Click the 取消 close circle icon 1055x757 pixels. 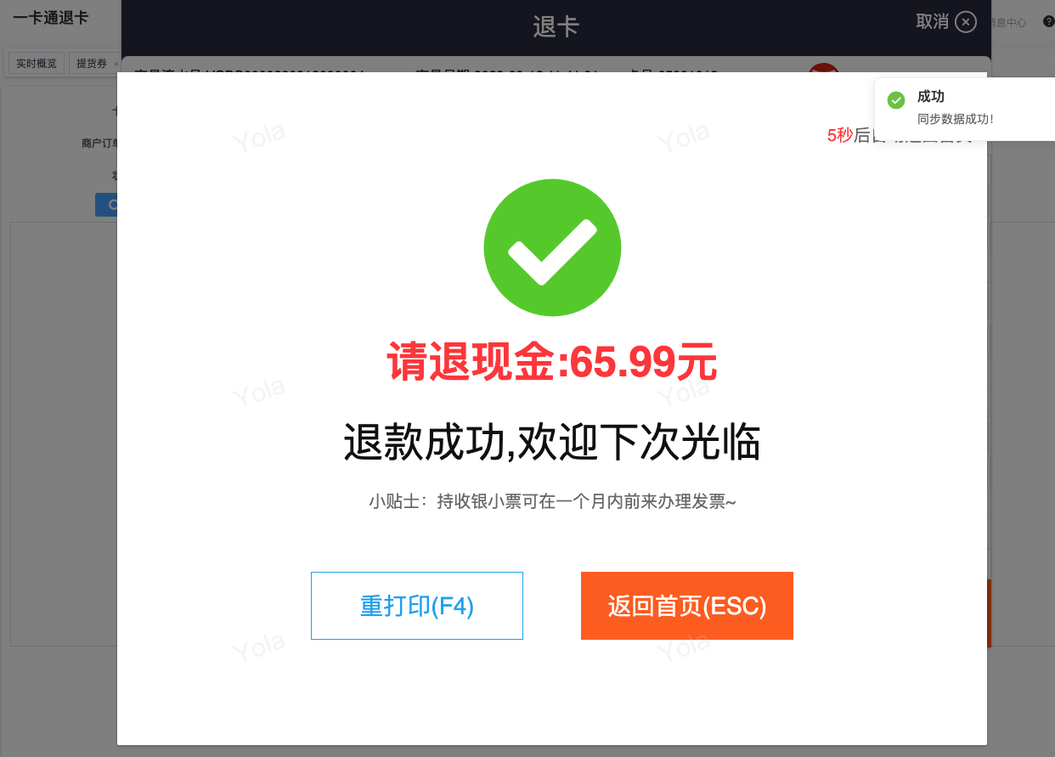click(966, 22)
